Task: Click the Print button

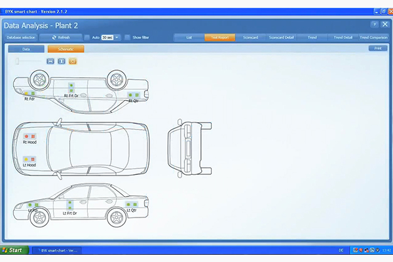Action: click(377, 48)
